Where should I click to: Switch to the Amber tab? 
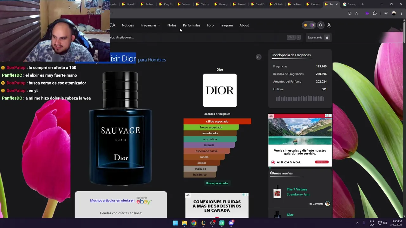[147, 4]
